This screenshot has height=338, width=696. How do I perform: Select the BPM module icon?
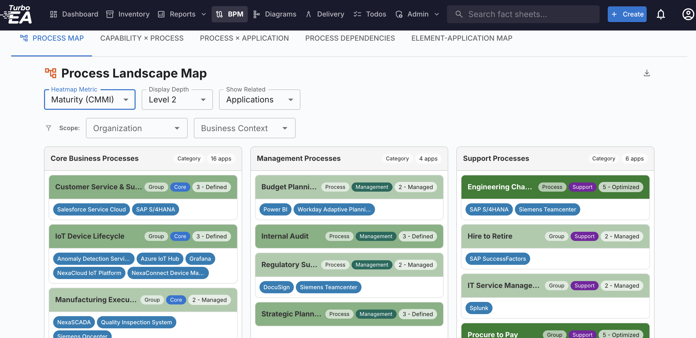click(x=219, y=14)
